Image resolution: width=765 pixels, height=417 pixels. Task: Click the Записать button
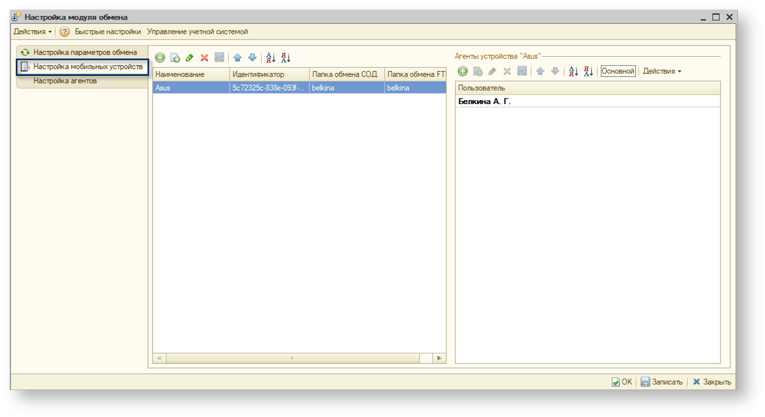(x=661, y=382)
